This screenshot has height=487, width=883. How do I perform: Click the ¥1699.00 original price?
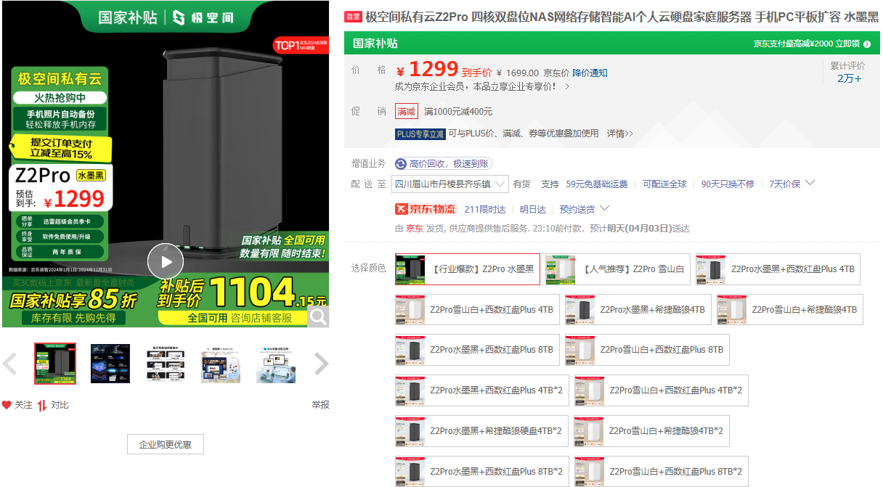pyautogui.click(x=518, y=73)
